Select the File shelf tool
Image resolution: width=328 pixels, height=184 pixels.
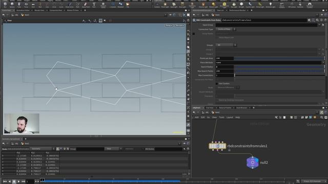(x=128, y=5)
